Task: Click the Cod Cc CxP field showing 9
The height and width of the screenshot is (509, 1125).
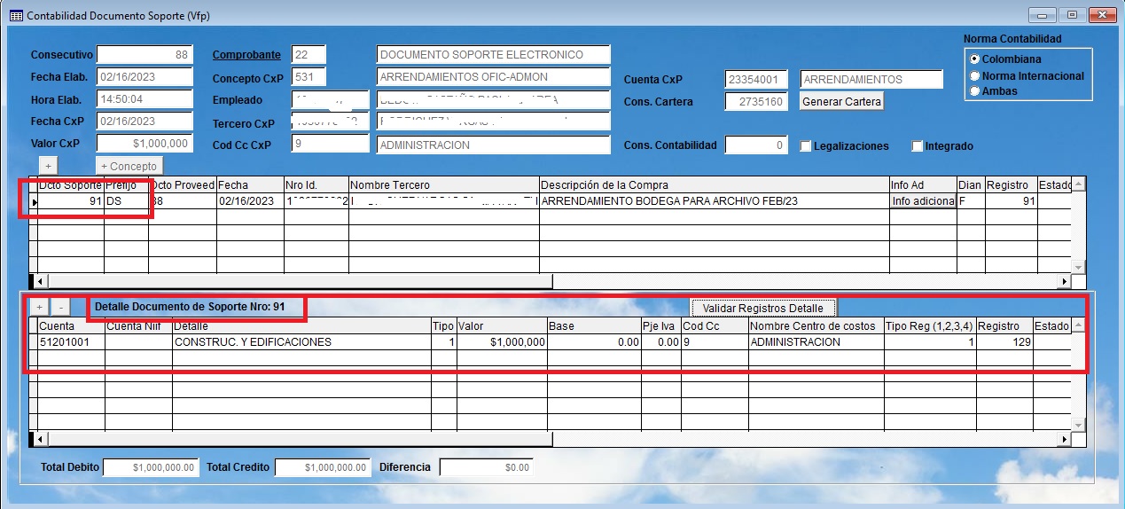Action: [x=330, y=144]
